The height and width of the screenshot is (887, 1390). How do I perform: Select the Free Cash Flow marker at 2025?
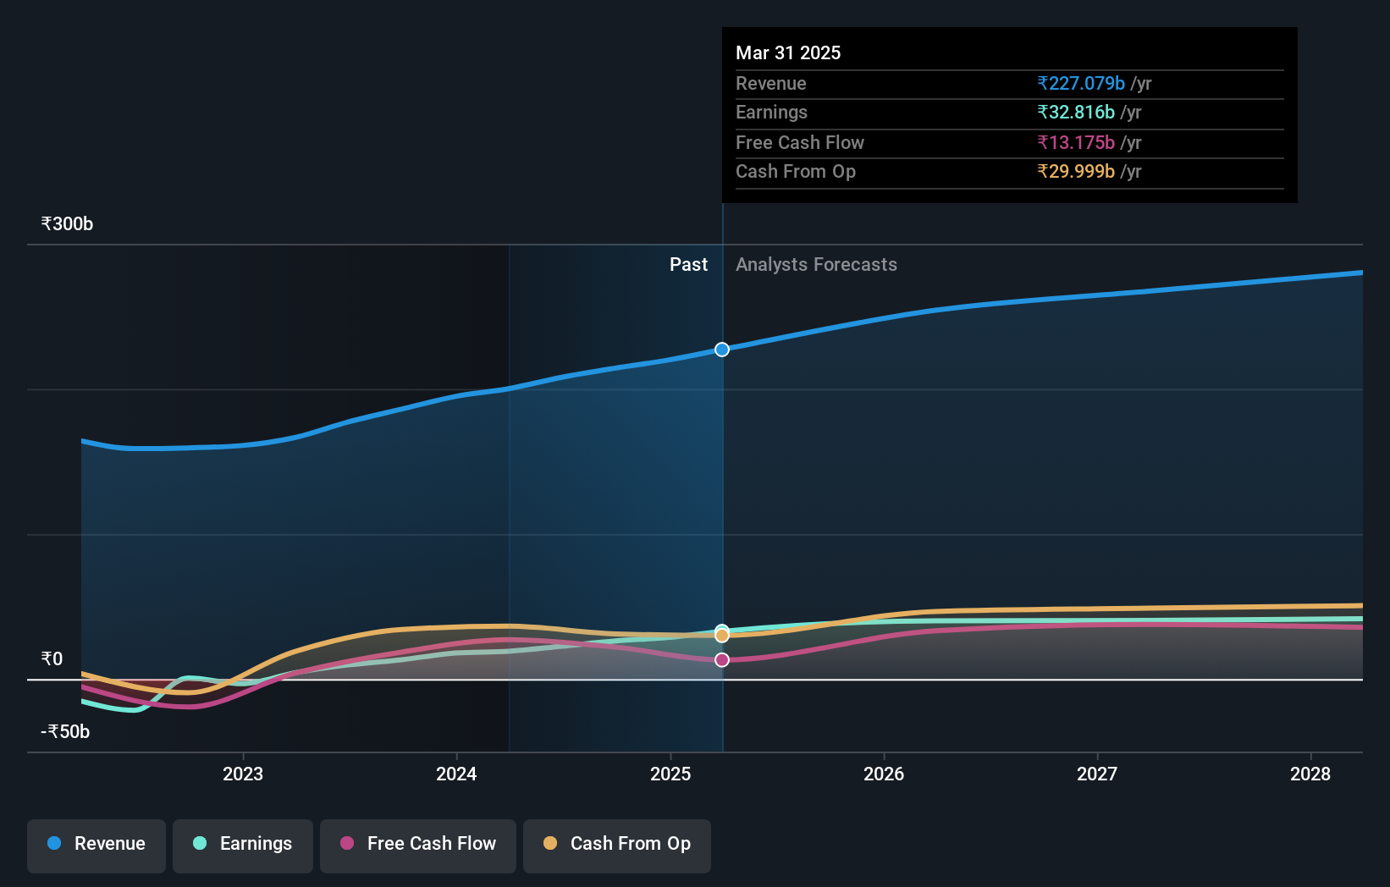pos(722,660)
